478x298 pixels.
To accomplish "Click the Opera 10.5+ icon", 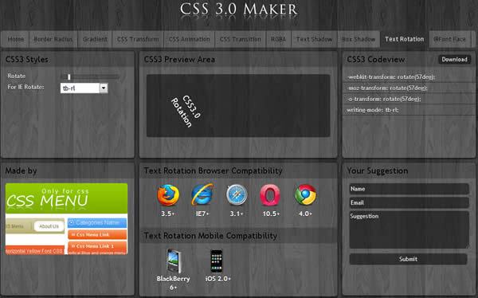I will (270, 195).
